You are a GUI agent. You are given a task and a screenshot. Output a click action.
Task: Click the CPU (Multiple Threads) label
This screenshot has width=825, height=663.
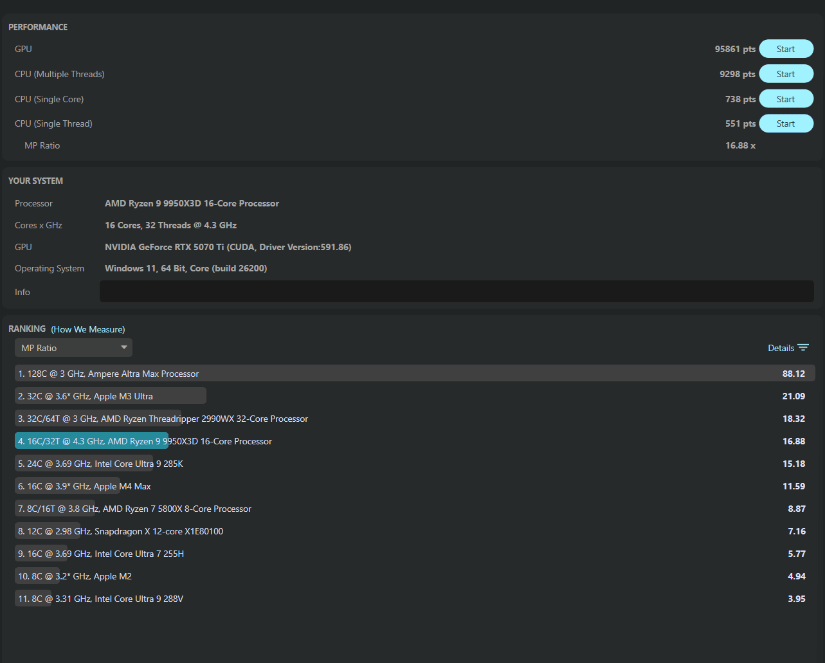(x=59, y=74)
